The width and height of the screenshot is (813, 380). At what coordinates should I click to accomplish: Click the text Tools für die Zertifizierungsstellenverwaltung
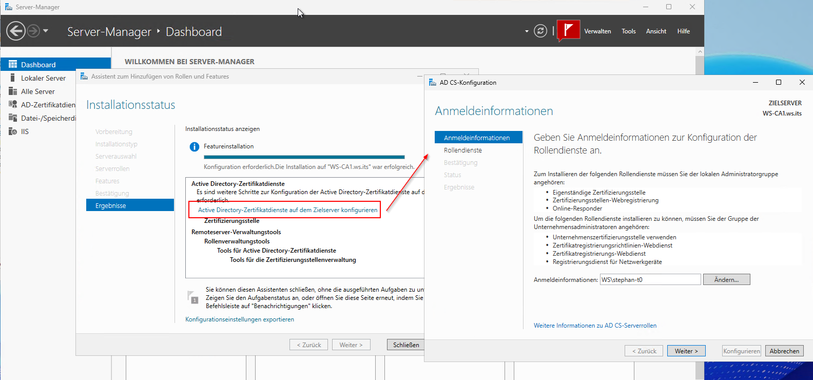[293, 260]
